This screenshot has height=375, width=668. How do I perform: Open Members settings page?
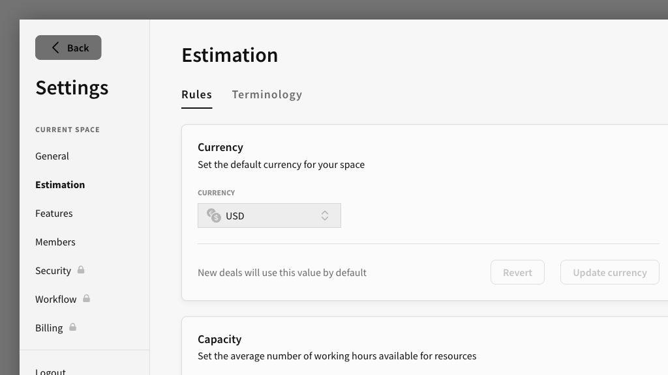point(55,242)
